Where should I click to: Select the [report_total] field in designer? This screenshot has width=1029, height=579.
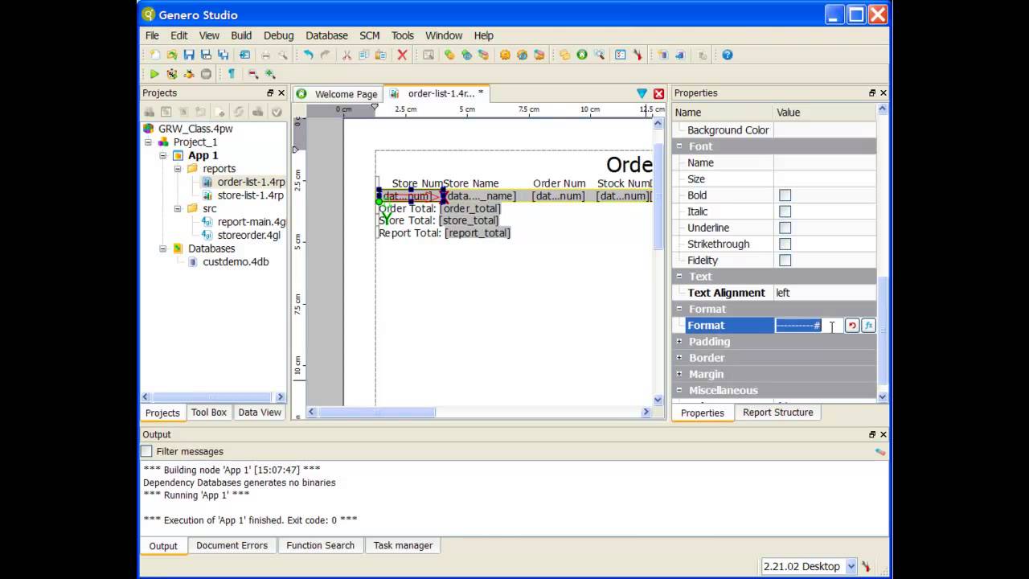pos(478,233)
